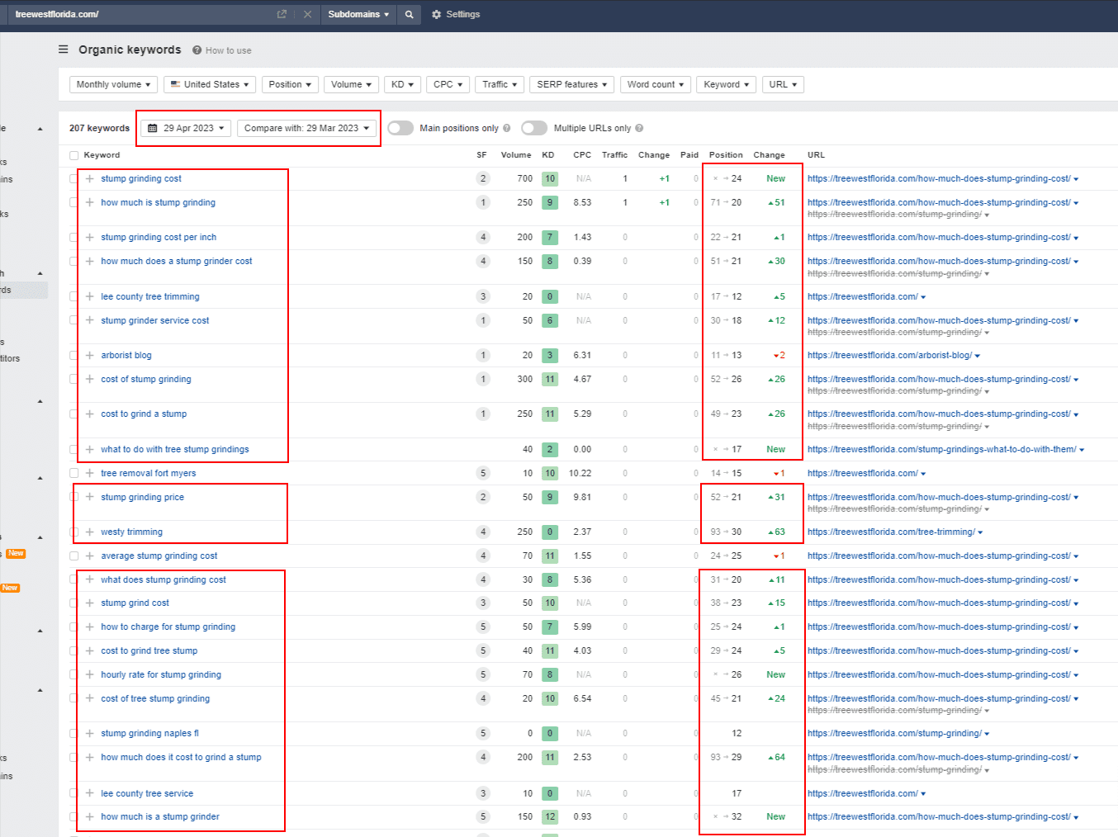1118x837 pixels.
Task: Open the Subdomains mode menu
Action: click(358, 14)
